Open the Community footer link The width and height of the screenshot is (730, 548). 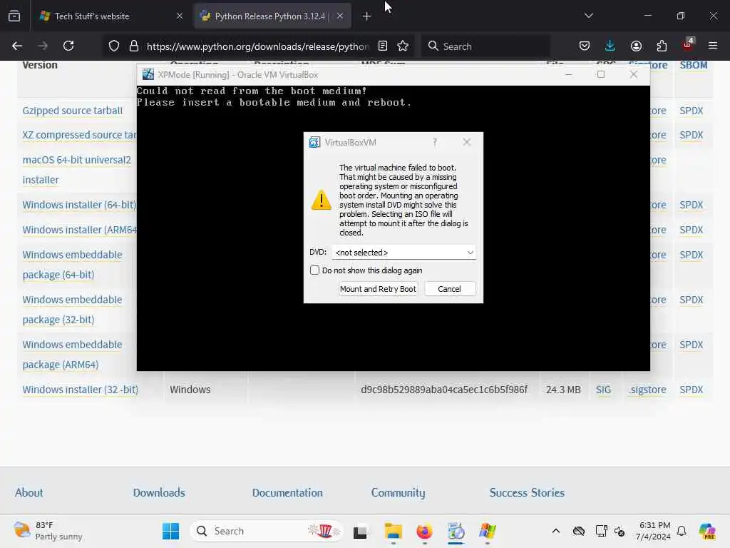click(x=398, y=493)
